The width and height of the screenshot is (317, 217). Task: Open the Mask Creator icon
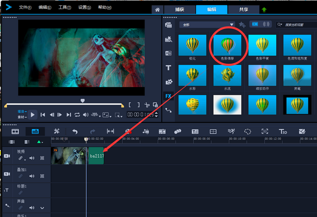coord(248,131)
